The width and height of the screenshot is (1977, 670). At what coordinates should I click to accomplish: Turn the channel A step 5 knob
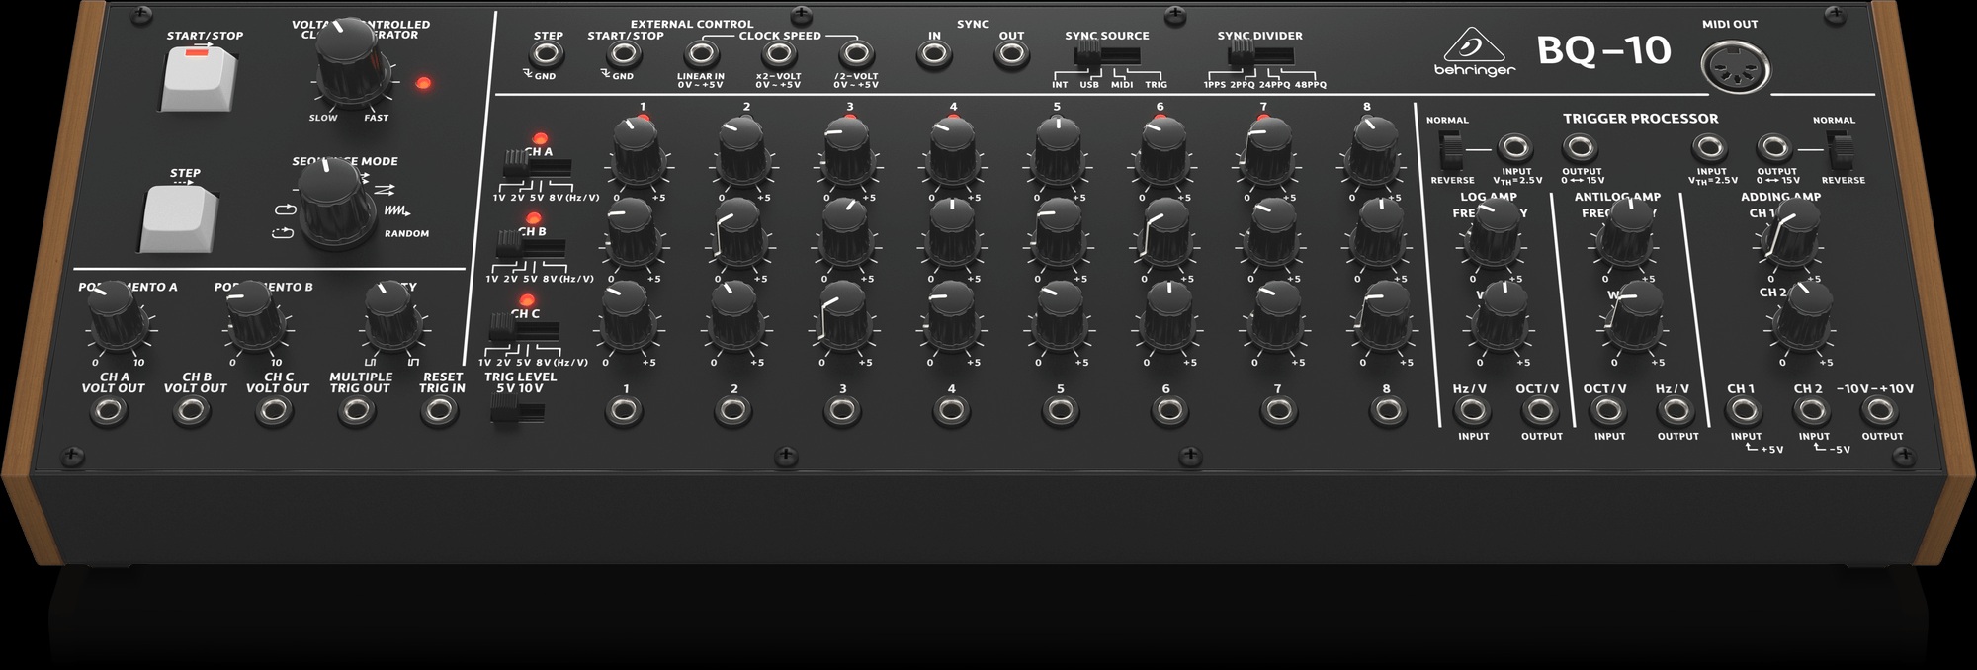(1060, 153)
